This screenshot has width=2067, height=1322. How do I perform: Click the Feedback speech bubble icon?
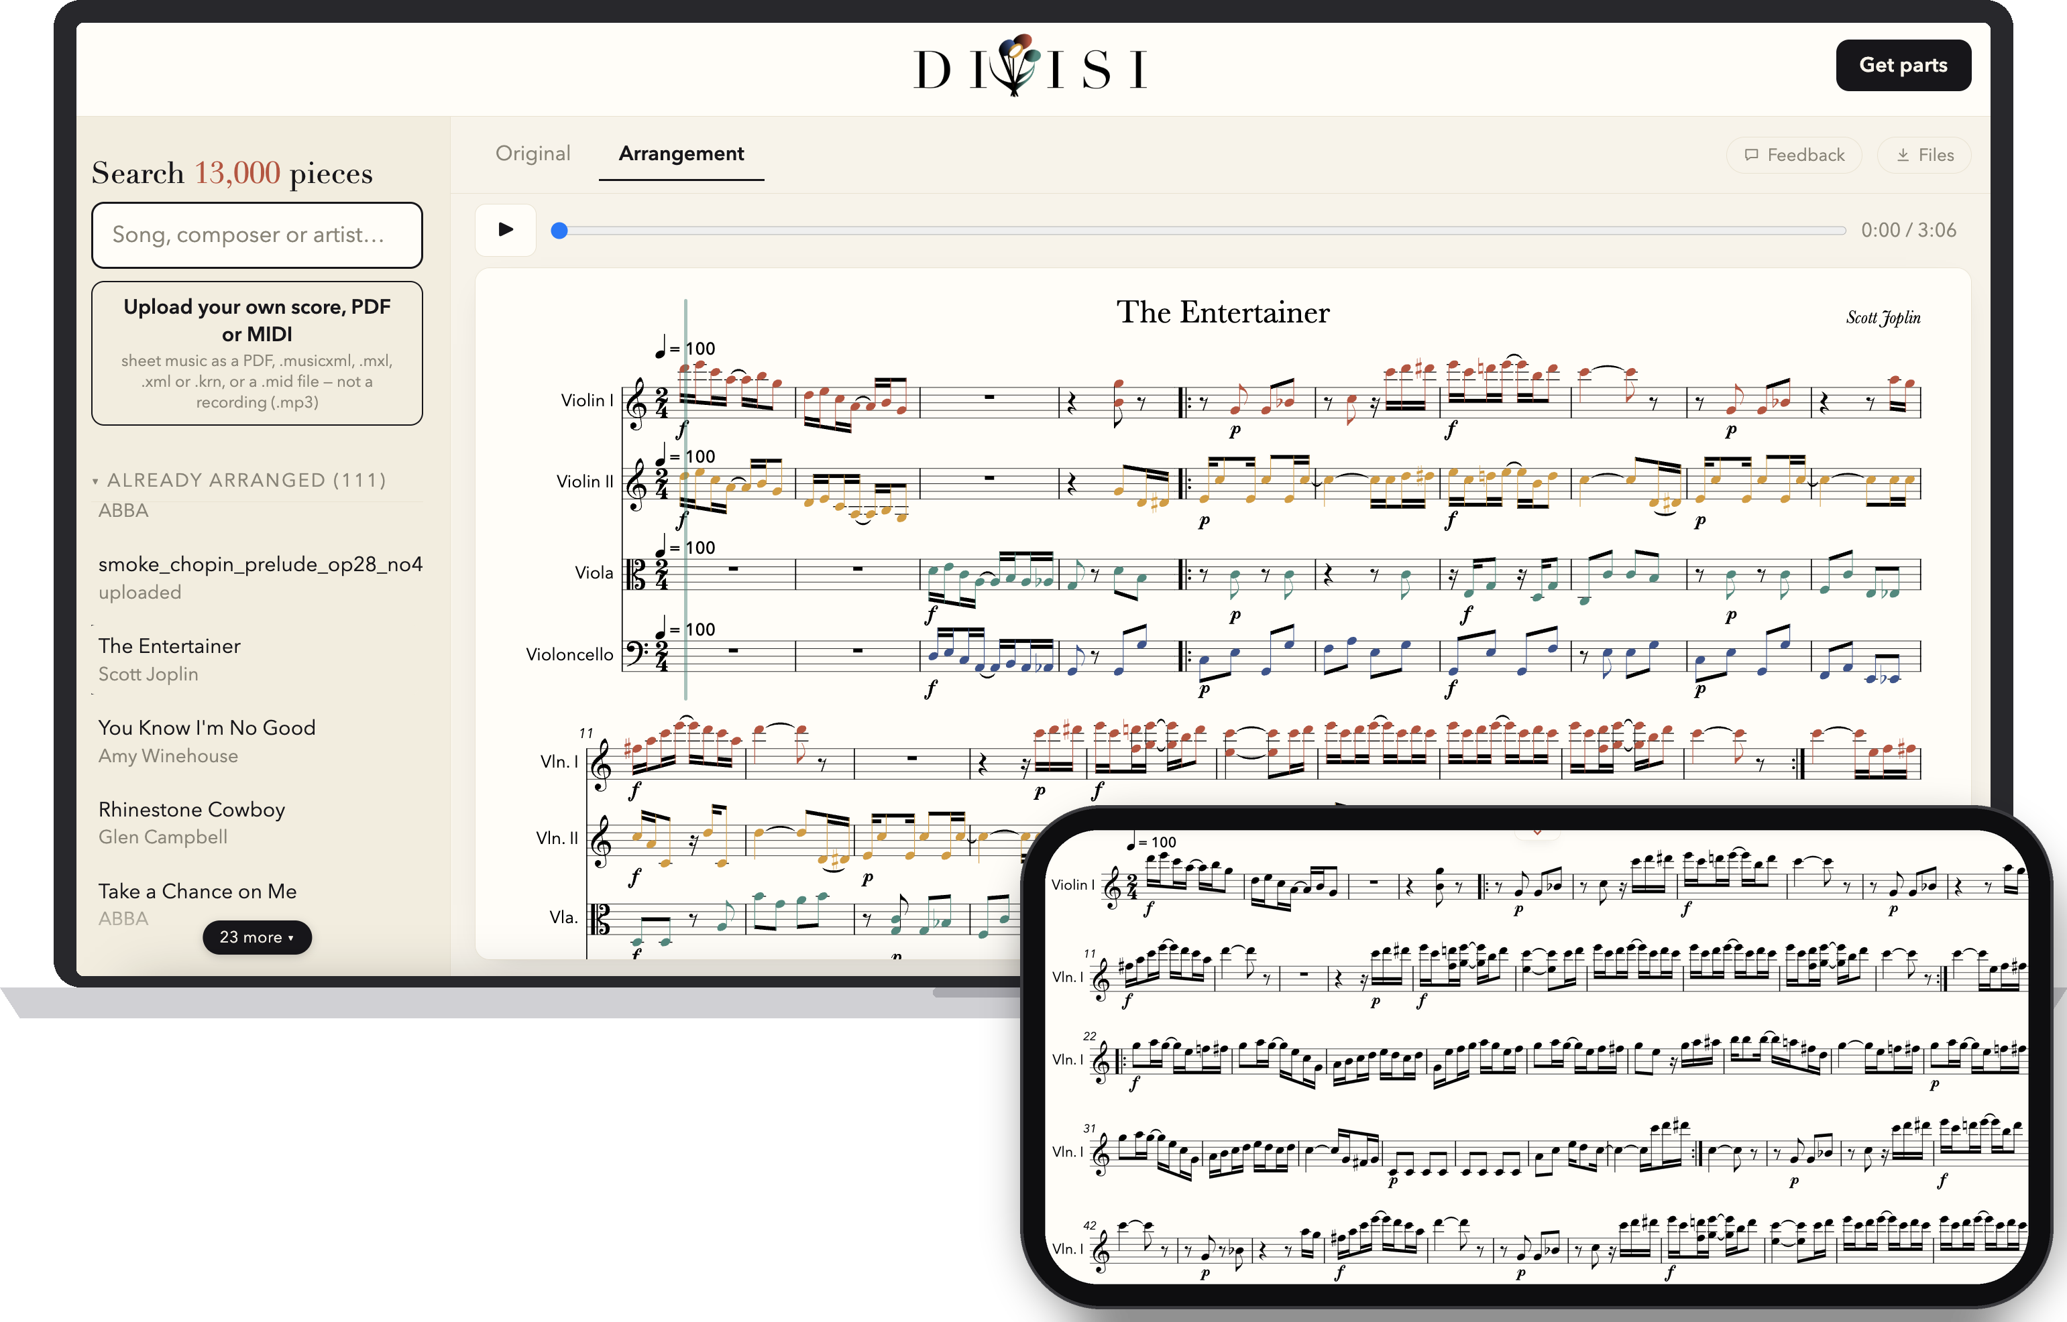coord(1751,156)
